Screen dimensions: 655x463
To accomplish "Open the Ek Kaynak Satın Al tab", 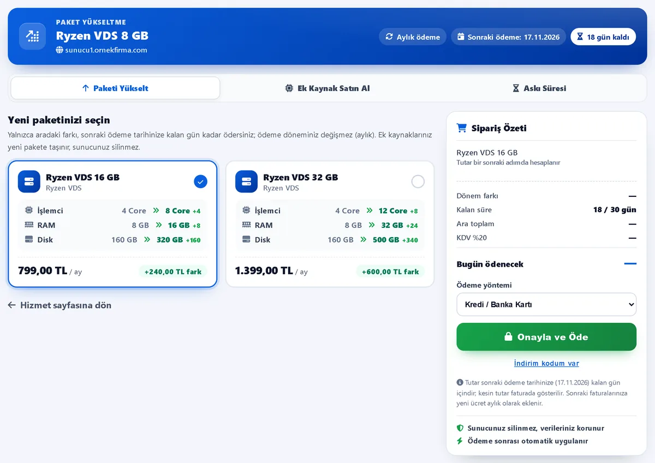I will click(x=327, y=88).
